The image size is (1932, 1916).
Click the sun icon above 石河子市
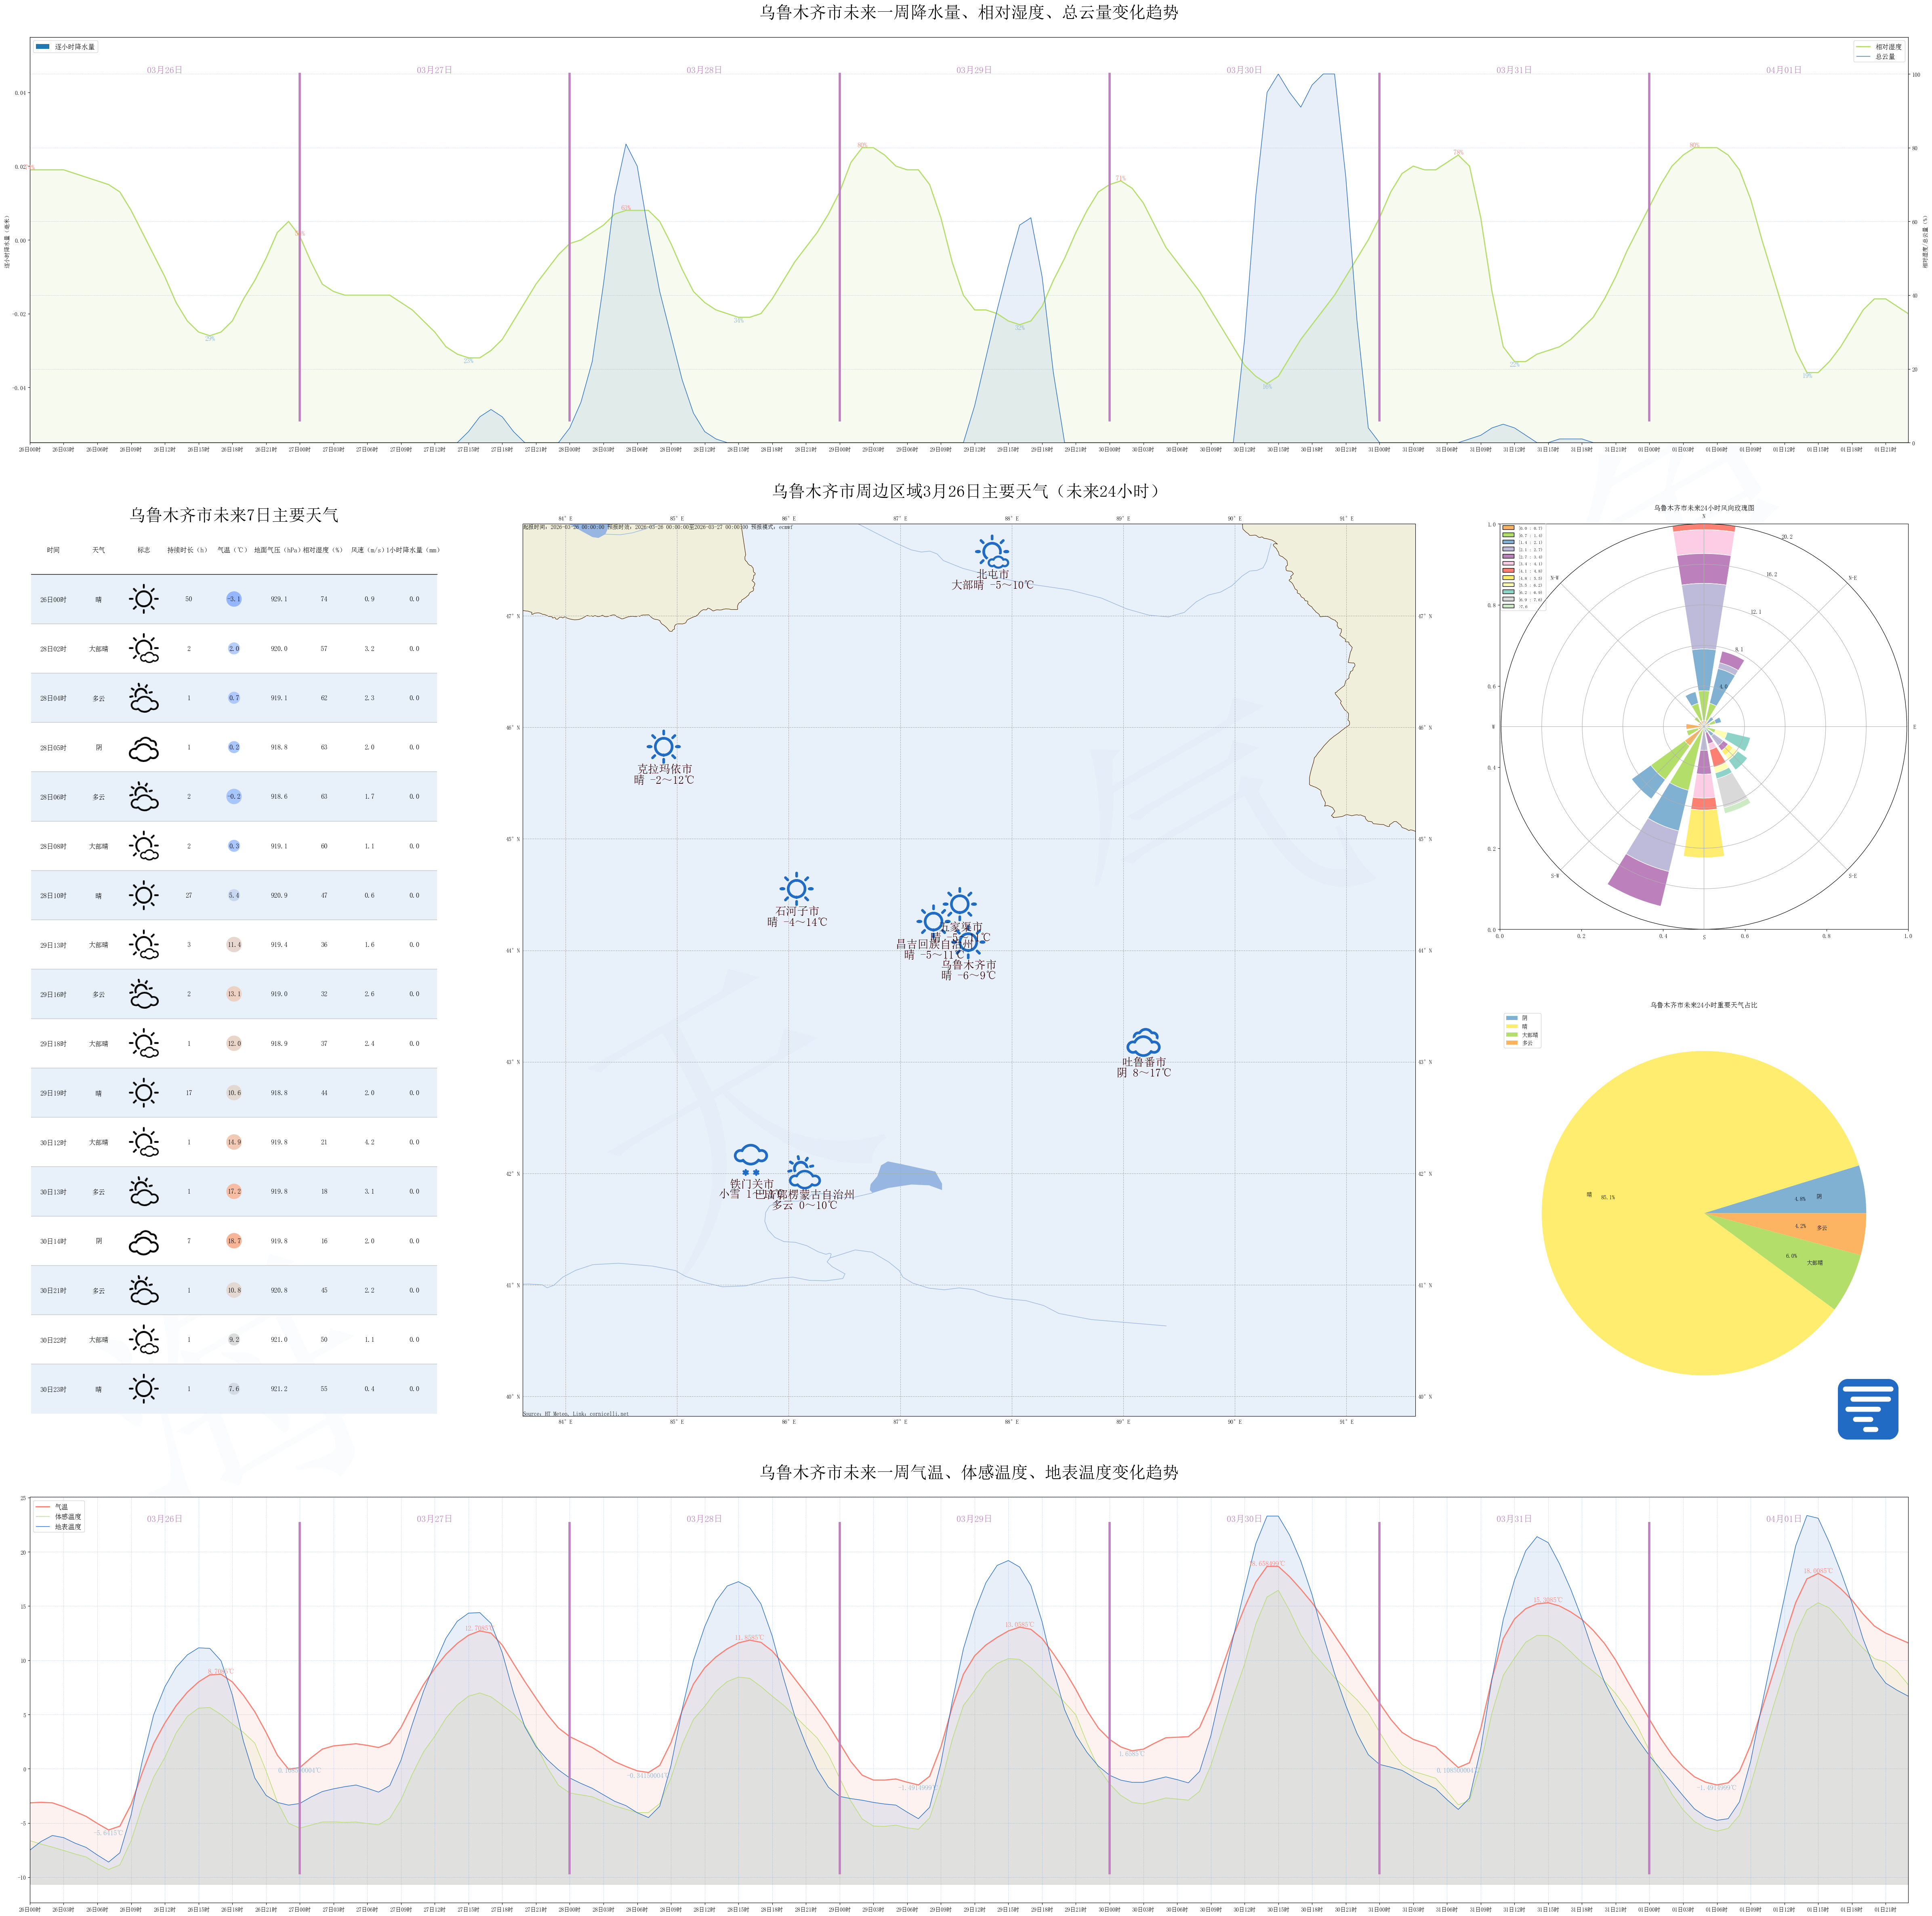pos(796,888)
